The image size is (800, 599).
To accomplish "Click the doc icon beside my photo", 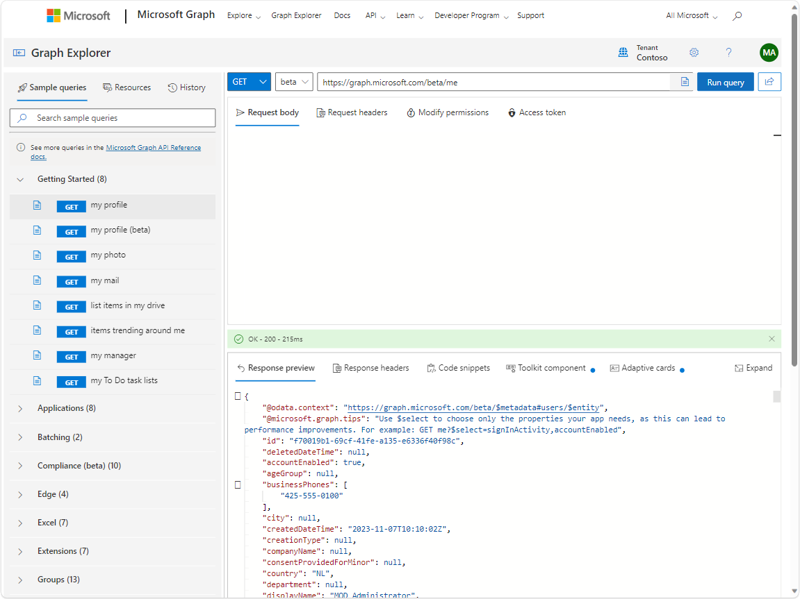I will pyautogui.click(x=38, y=255).
